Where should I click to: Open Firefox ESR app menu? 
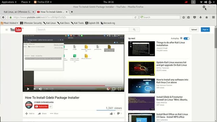point(43,2)
